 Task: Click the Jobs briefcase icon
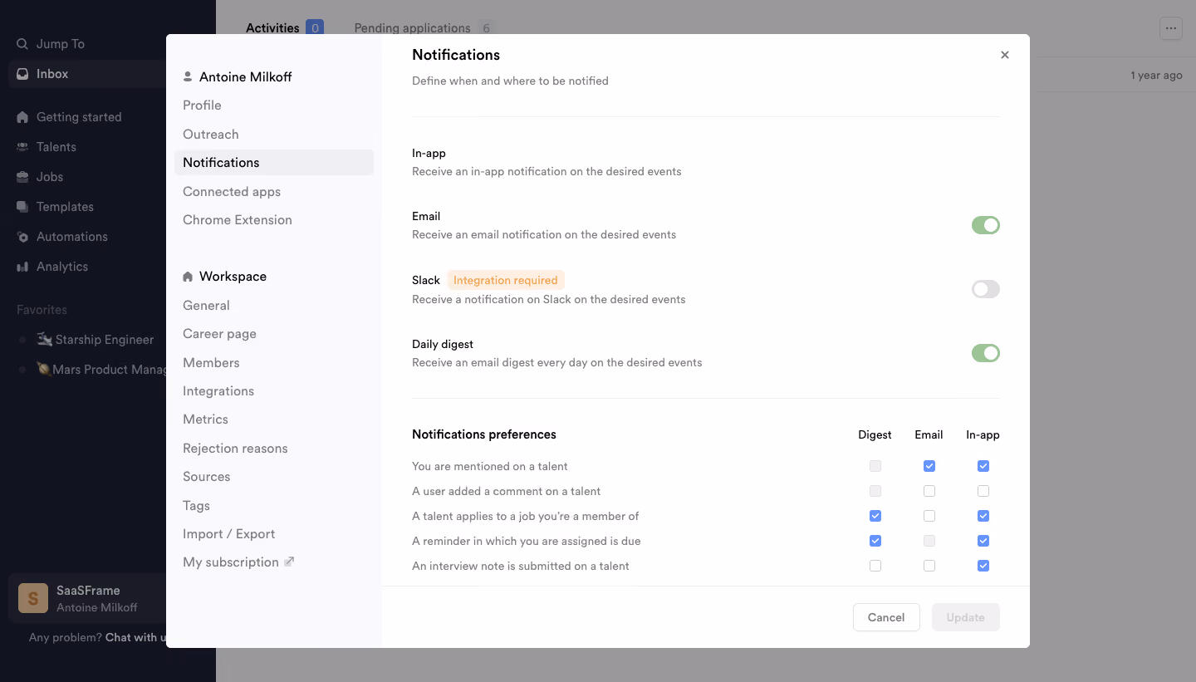coord(22,177)
